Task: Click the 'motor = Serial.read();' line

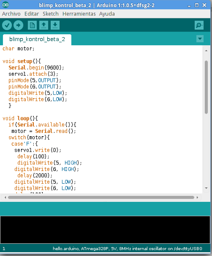Action: (x=44, y=131)
